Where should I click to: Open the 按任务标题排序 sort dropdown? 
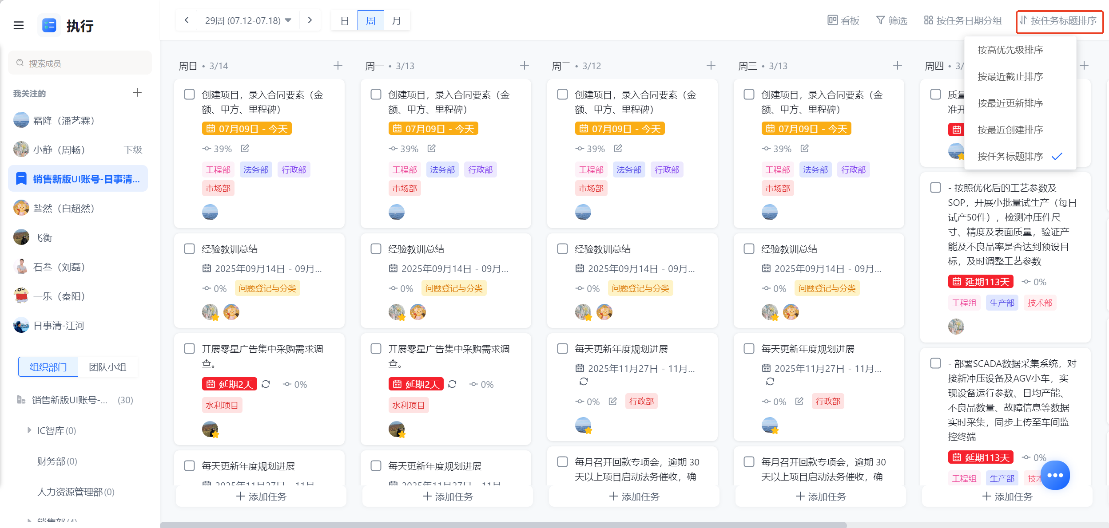(x=1059, y=21)
